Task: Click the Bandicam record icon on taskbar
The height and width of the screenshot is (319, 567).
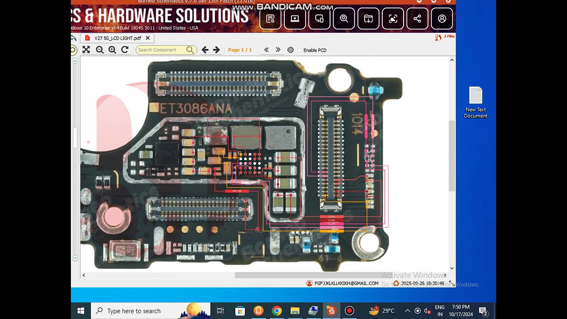Action: point(349,311)
